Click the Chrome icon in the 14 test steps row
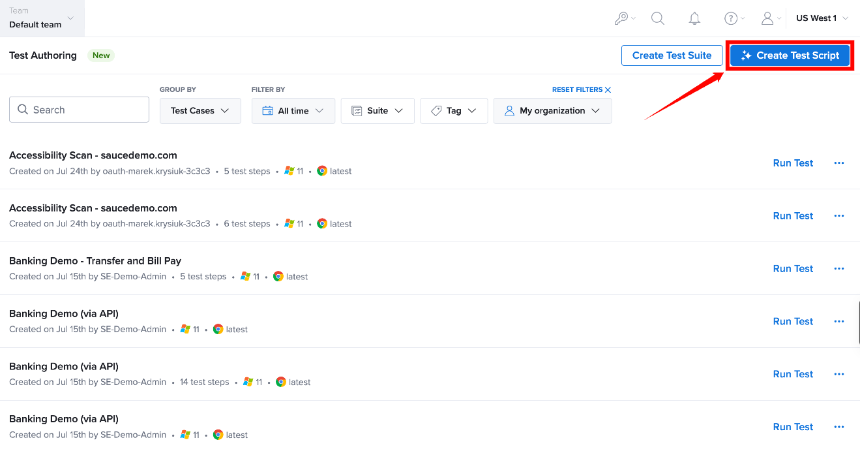The width and height of the screenshot is (860, 451). click(x=281, y=382)
